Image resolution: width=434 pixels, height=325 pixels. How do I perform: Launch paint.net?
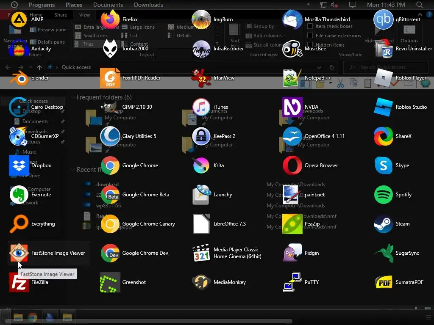click(x=304, y=195)
